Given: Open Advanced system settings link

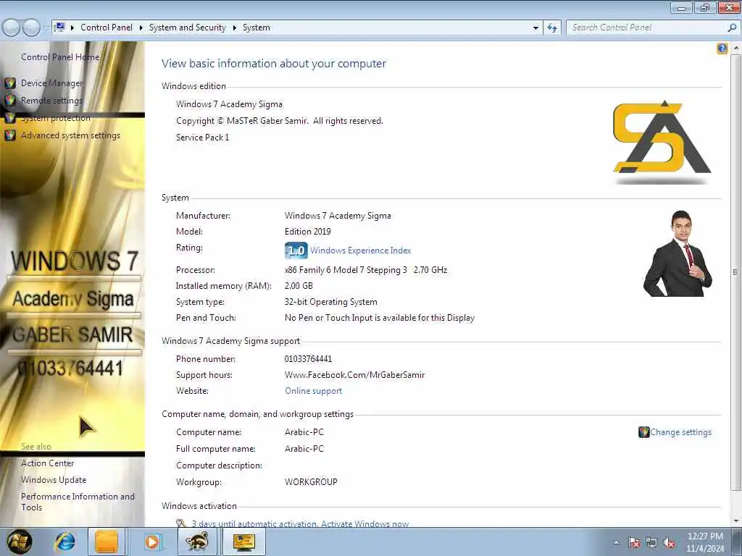Looking at the screenshot, I should (70, 135).
